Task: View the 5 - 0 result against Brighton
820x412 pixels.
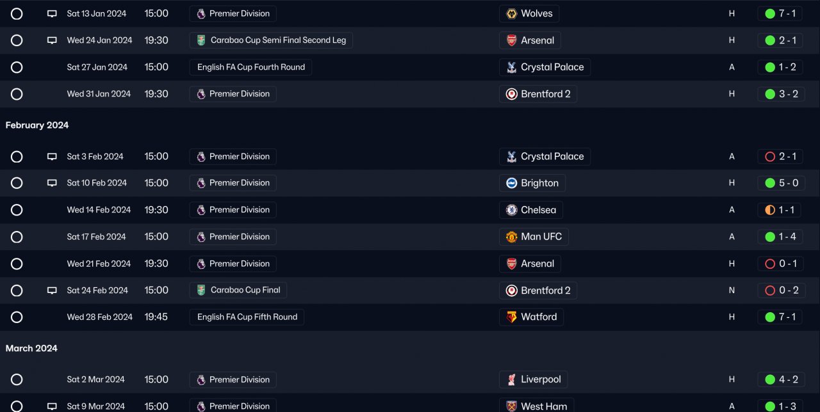Action: tap(788, 183)
